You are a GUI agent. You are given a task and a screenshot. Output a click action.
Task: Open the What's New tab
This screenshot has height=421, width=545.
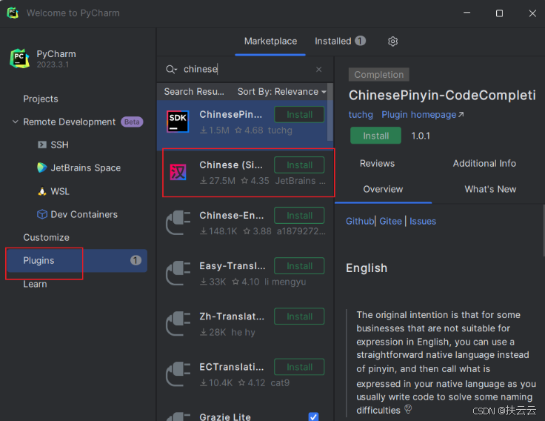click(x=490, y=189)
